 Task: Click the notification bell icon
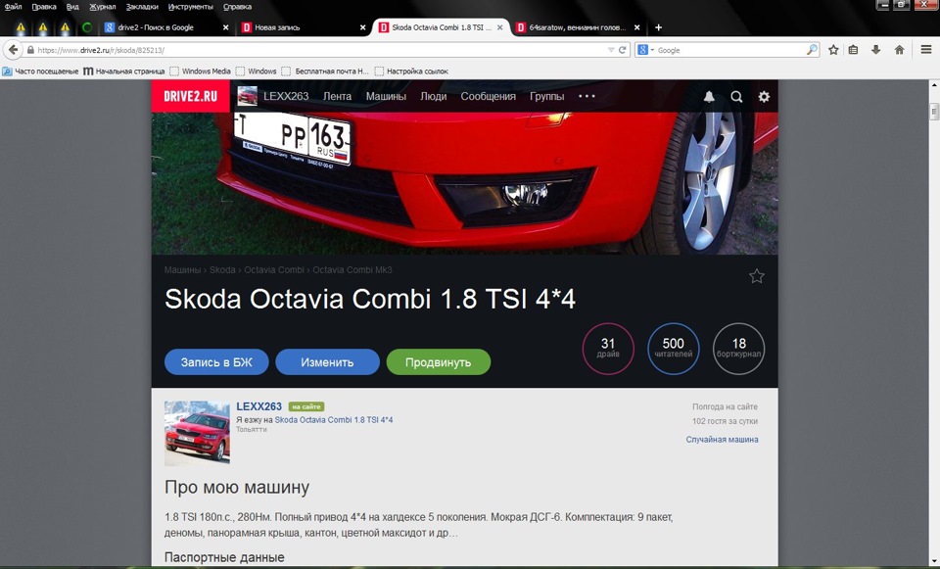(x=709, y=95)
